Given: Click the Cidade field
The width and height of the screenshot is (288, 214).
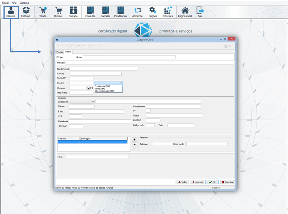Looking at the screenshot, I should pos(174,115).
